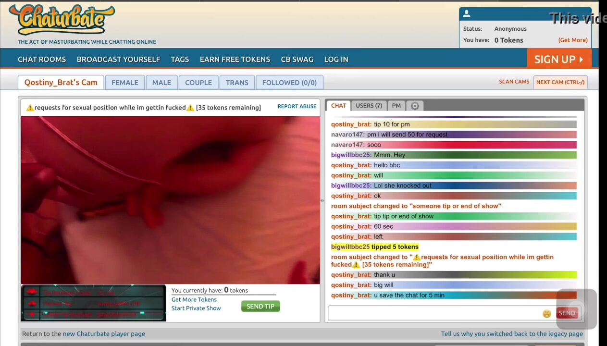Open chat settings gear tab

(415, 106)
